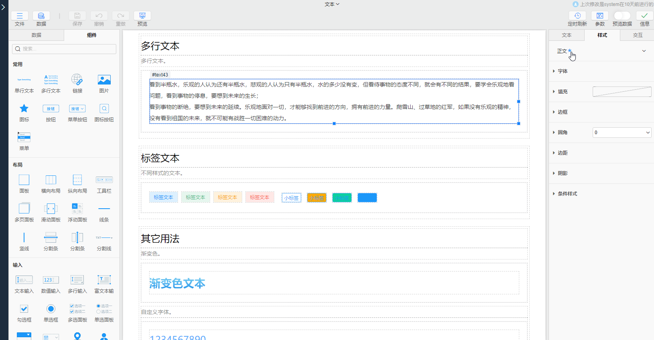Click the scheduled refresh clock icon

tap(577, 16)
